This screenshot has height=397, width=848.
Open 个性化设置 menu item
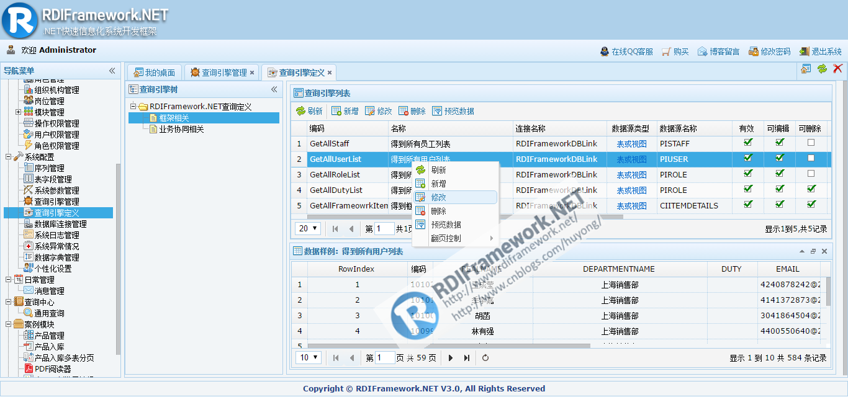click(53, 269)
